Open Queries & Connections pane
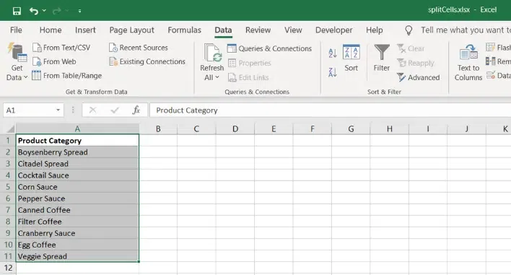 coord(269,48)
